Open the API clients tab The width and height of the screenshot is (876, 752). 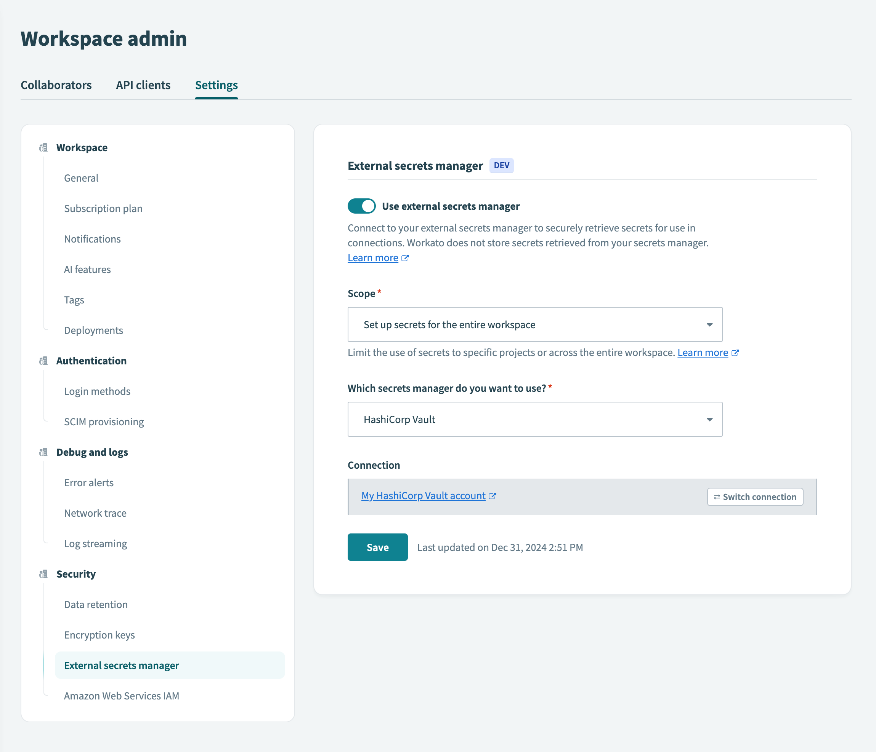[143, 85]
